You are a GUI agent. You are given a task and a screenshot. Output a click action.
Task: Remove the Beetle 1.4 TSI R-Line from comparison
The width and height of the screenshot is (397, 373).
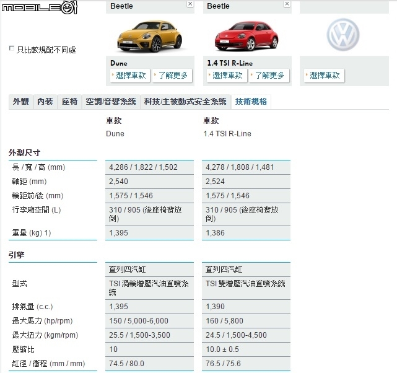(287, 4)
